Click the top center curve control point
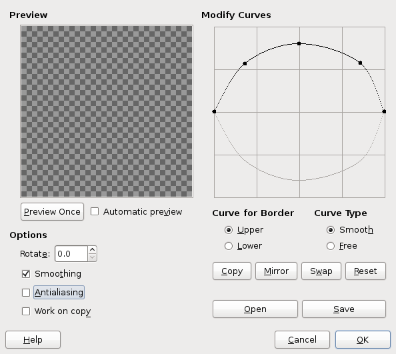This screenshot has width=396, height=354. pyautogui.click(x=299, y=44)
